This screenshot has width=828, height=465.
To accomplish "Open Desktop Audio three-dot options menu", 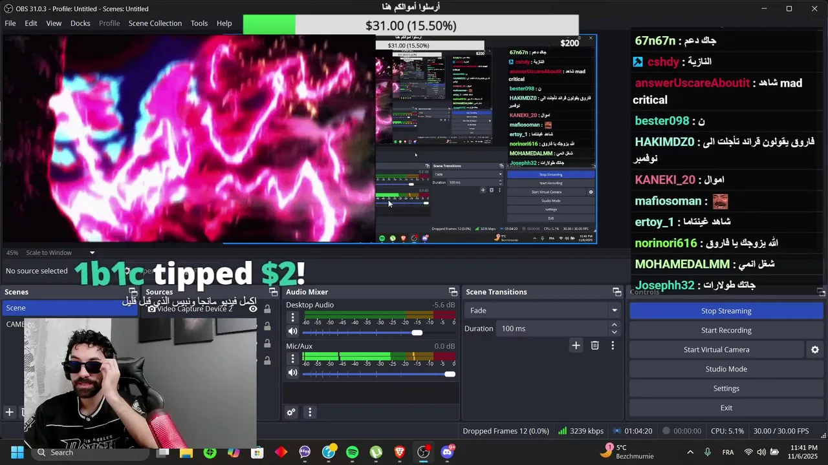I will pos(292,317).
